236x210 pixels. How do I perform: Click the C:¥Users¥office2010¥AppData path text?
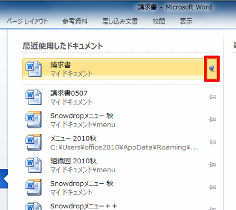pyautogui.click(x=124, y=147)
